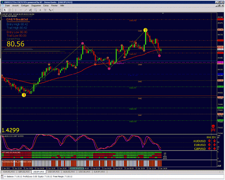Pick the text 'A' tool
This screenshot has height=180, width=225.
[40, 10]
